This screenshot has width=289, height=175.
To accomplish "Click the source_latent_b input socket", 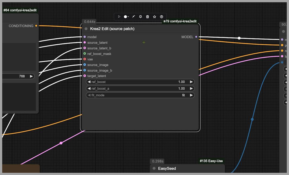I will (85, 48).
